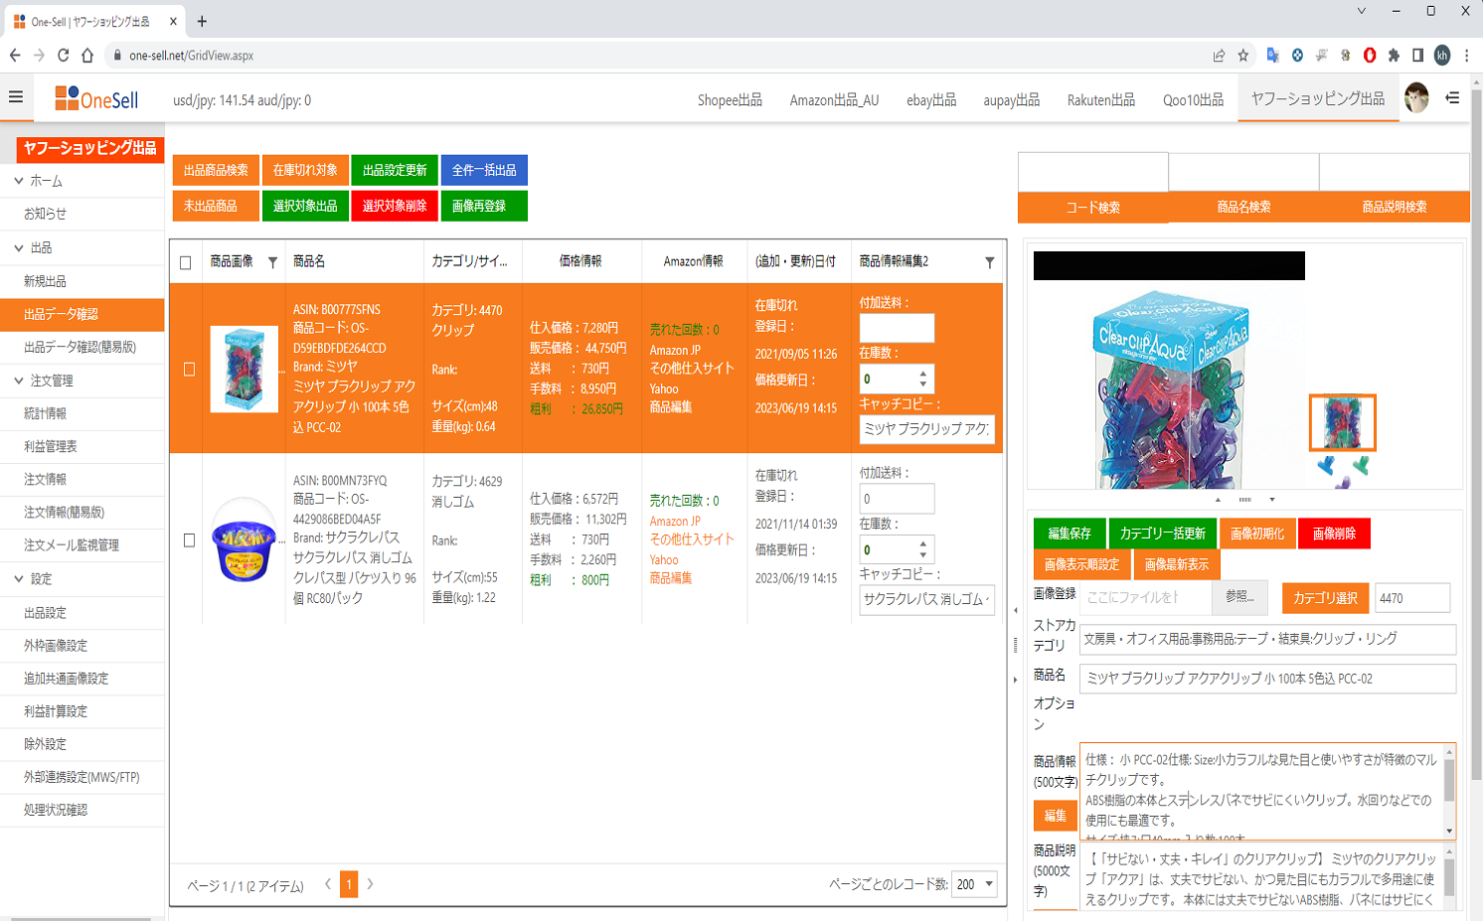Click the red 選択対象削除 button
The width and height of the screenshot is (1483, 921).
pyautogui.click(x=395, y=206)
